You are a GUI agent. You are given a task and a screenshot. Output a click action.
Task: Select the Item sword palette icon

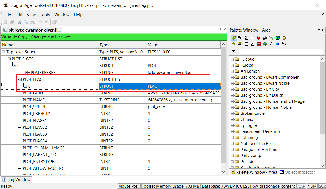tap(271, 38)
